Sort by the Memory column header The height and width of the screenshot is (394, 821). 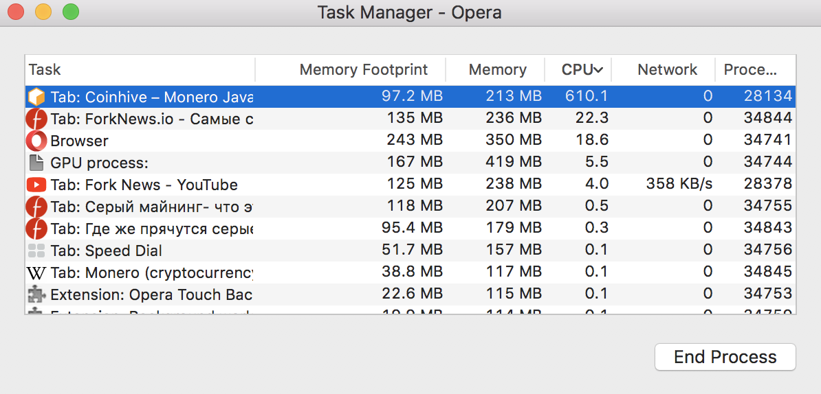(x=497, y=69)
